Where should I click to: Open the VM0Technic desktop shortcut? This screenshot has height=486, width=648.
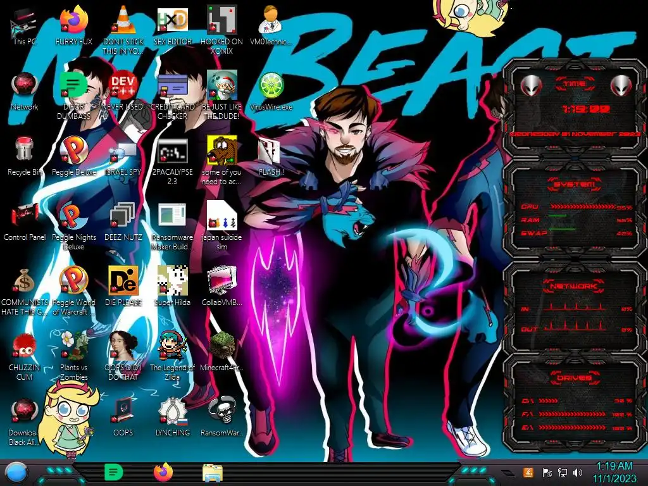(x=271, y=25)
